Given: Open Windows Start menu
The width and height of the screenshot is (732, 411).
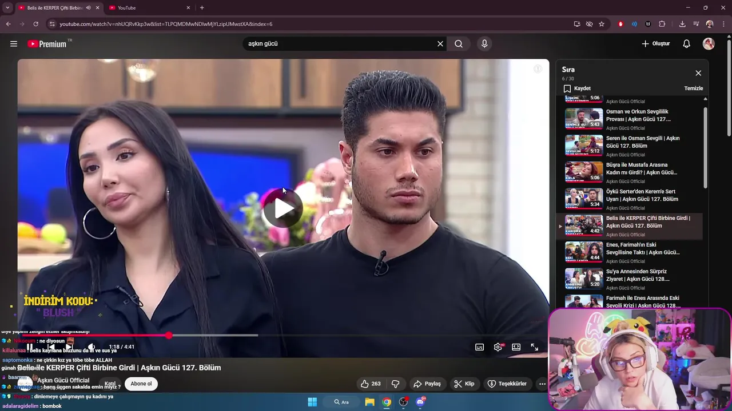Looking at the screenshot, I should pos(312,402).
